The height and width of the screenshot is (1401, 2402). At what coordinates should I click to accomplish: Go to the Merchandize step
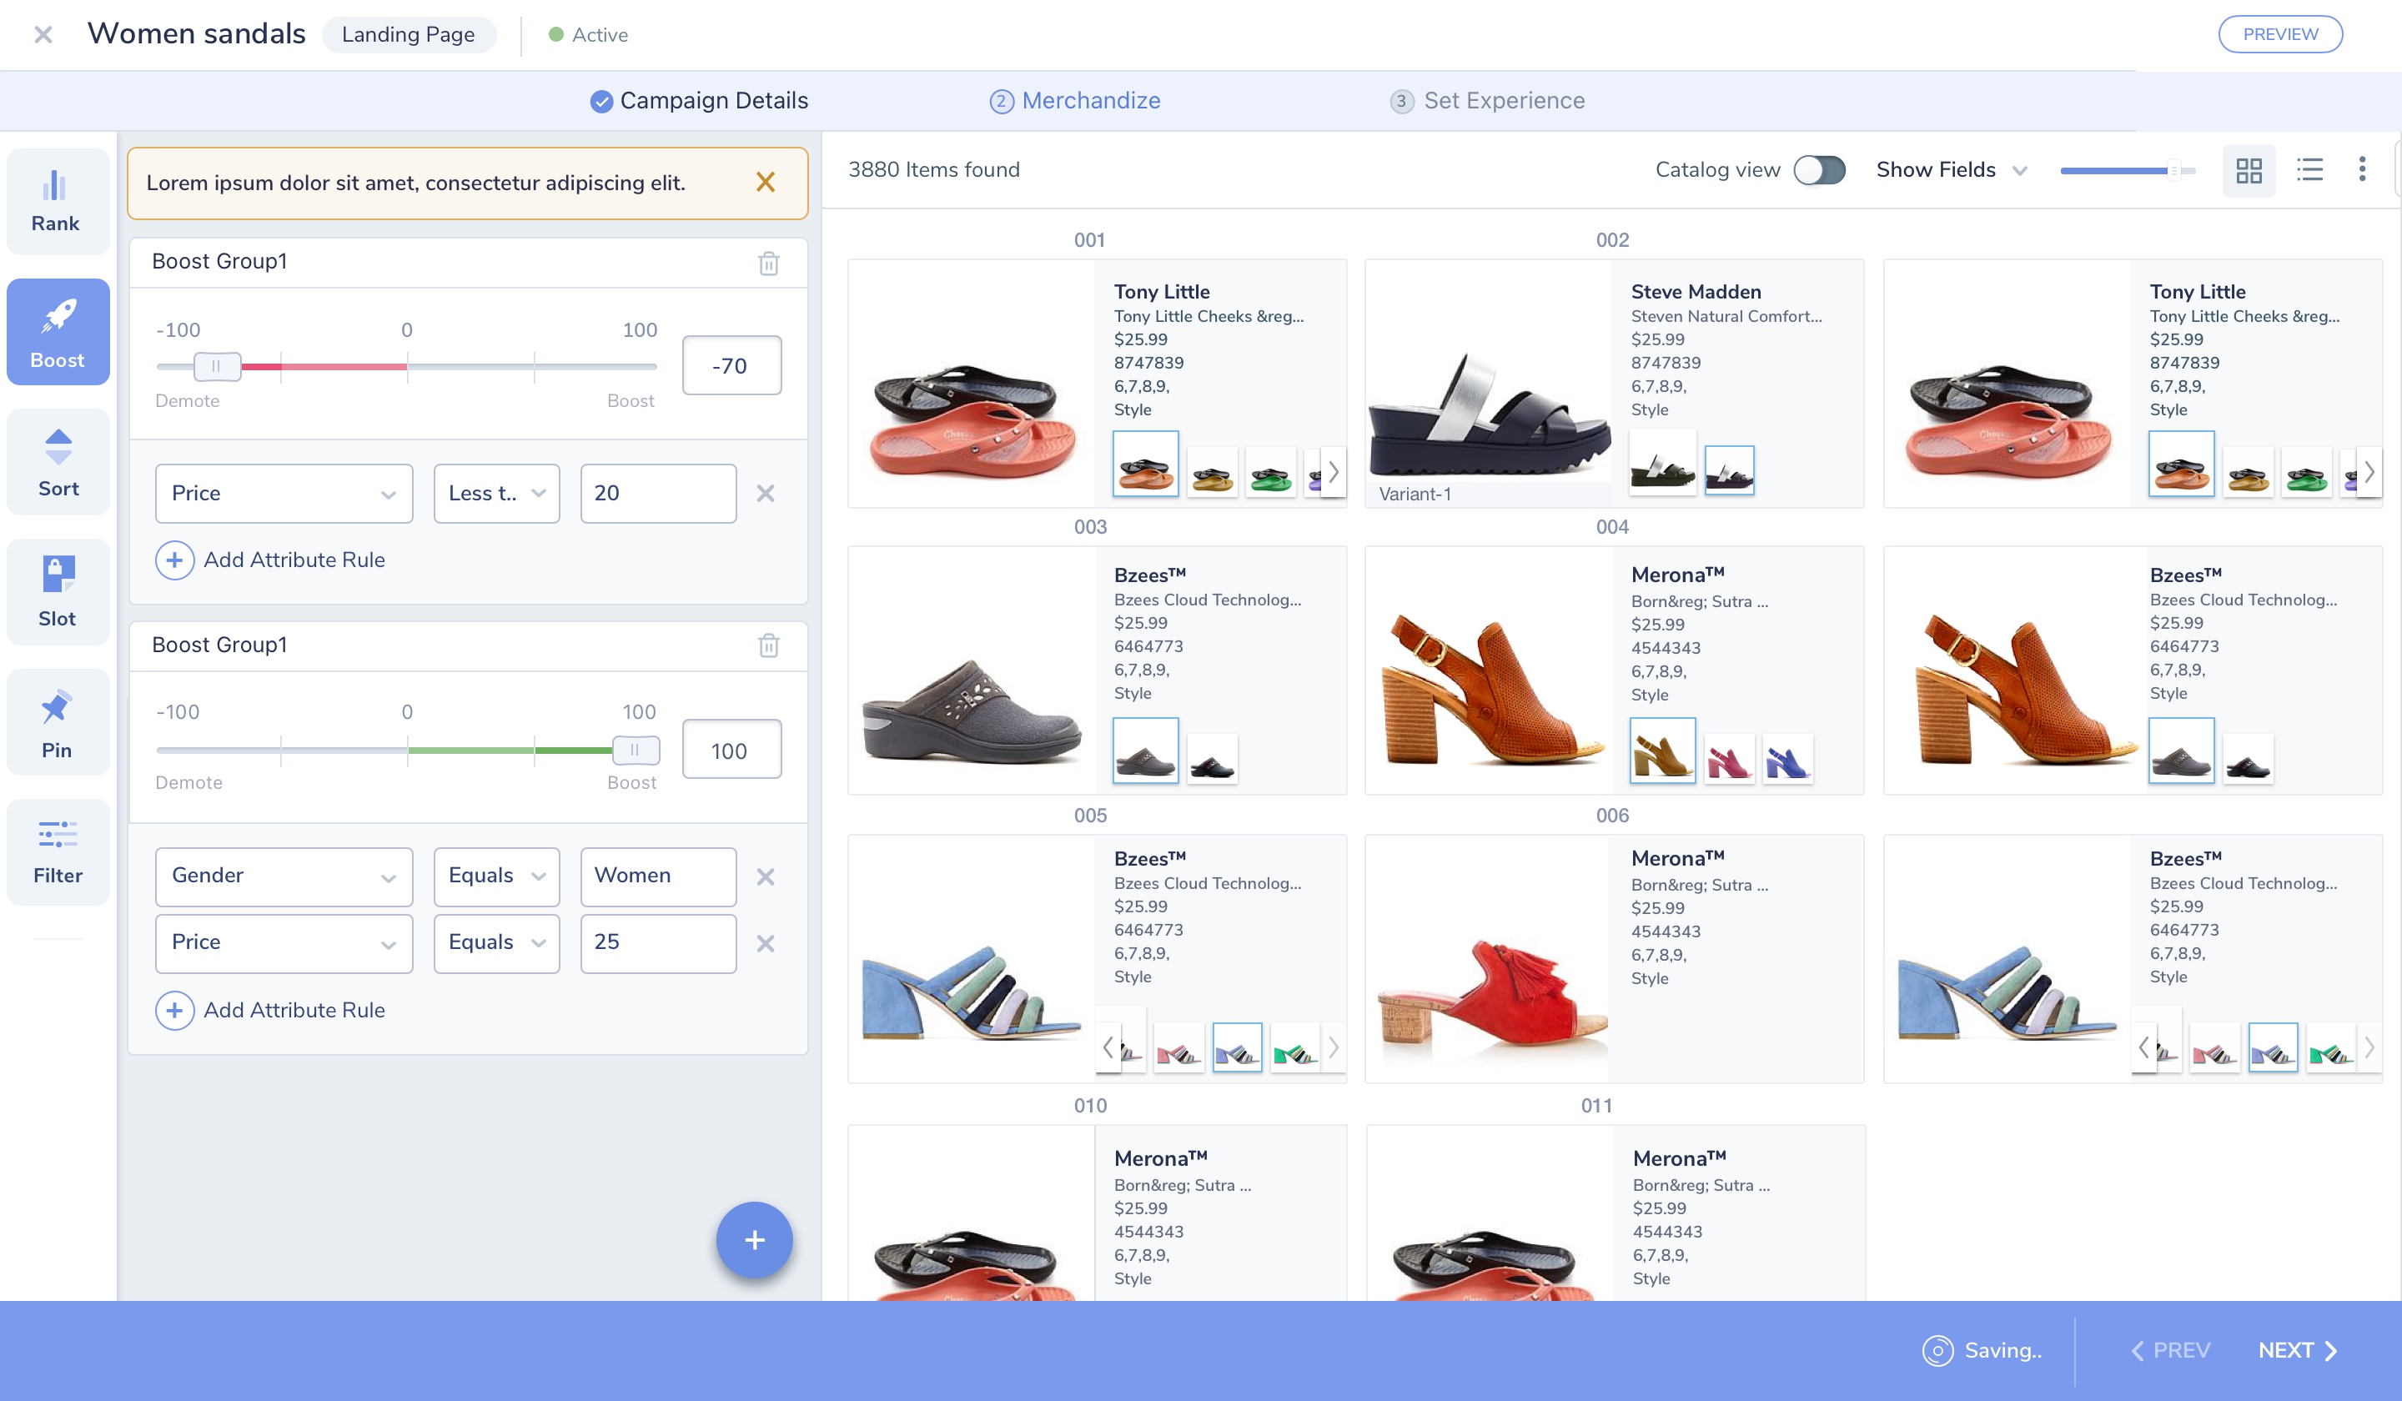point(1074,100)
